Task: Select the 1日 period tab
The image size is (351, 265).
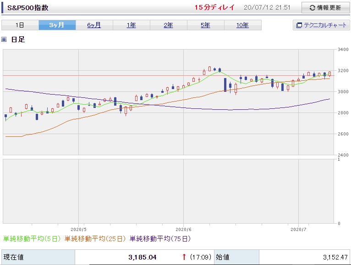Action: pos(20,25)
